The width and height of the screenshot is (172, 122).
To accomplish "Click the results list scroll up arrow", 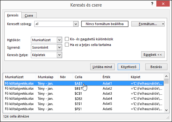I will (x=166, y=76).
